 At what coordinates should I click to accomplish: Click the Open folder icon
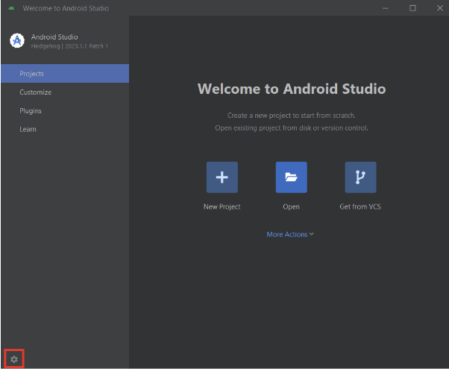pyautogui.click(x=291, y=177)
